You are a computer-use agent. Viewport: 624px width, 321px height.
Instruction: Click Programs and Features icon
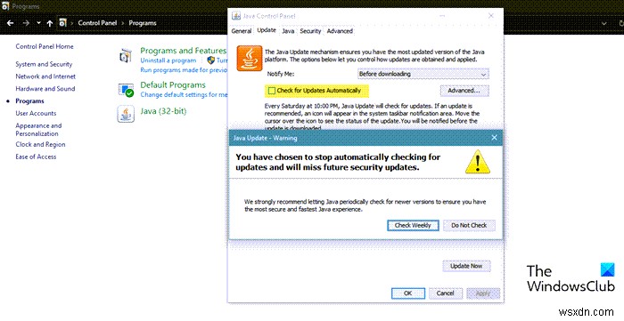tap(126, 55)
